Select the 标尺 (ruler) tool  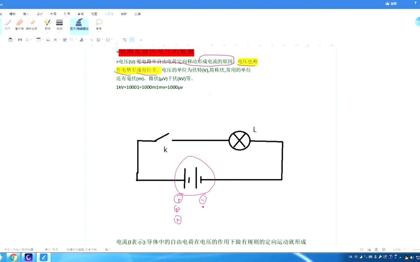coord(8,24)
